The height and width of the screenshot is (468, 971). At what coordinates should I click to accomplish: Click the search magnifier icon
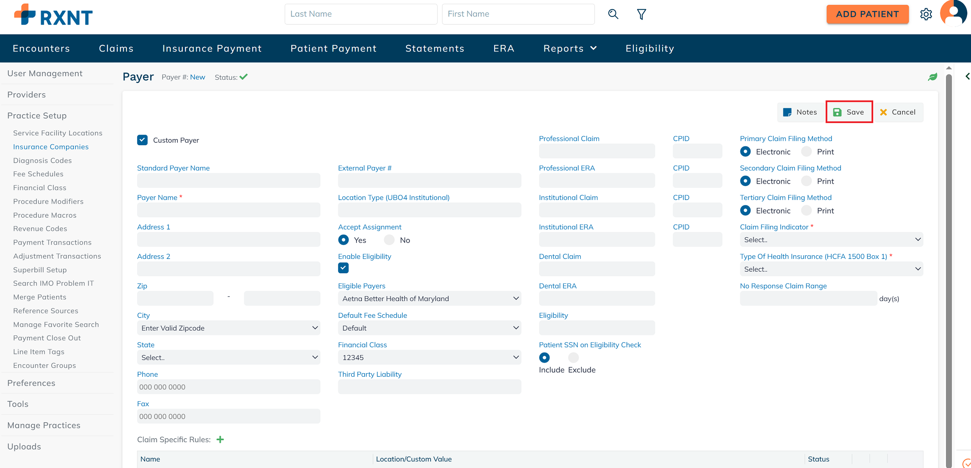pos(613,14)
